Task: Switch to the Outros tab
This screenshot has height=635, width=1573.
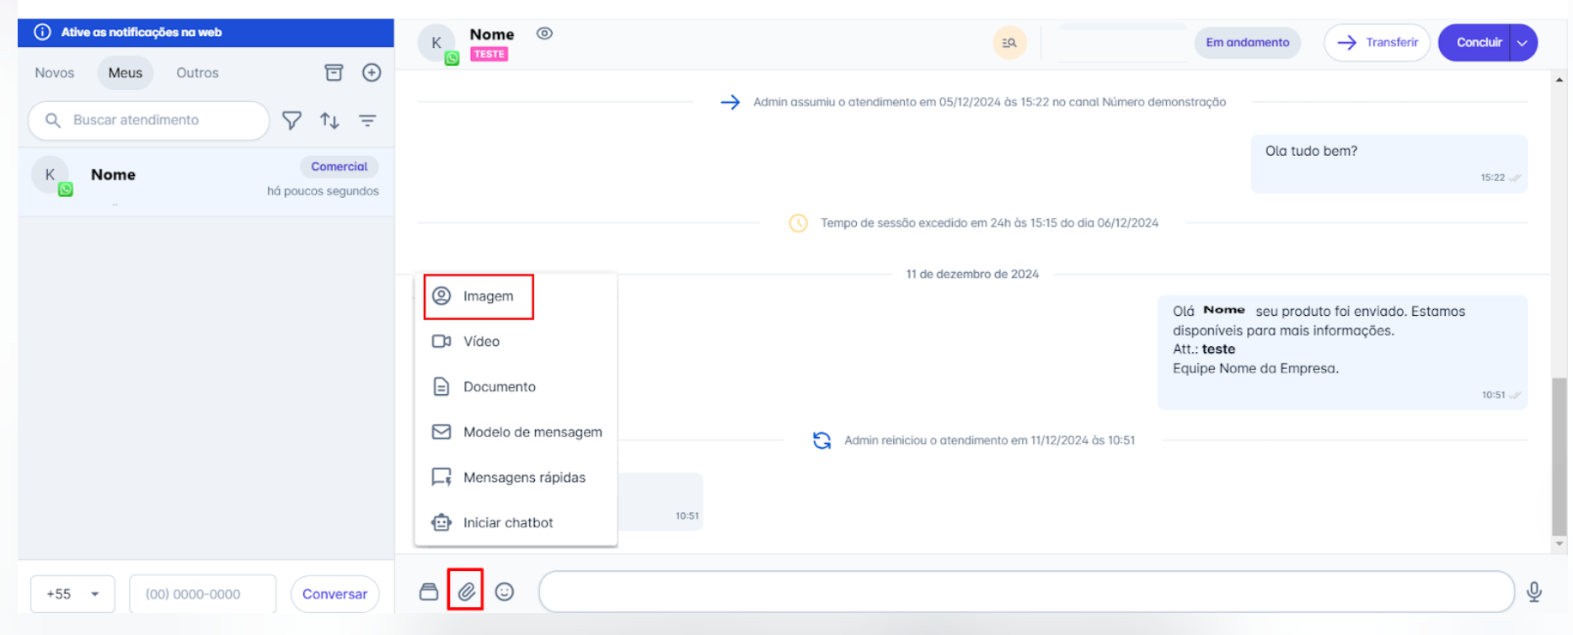Action: [x=197, y=73]
